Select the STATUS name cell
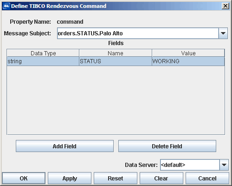232x186 pixels. [x=116, y=61]
